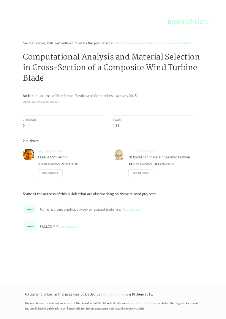The image size is (226, 319).
Task: Open E.E. Theotokoglou's profile photo
Action: tap(119, 154)
